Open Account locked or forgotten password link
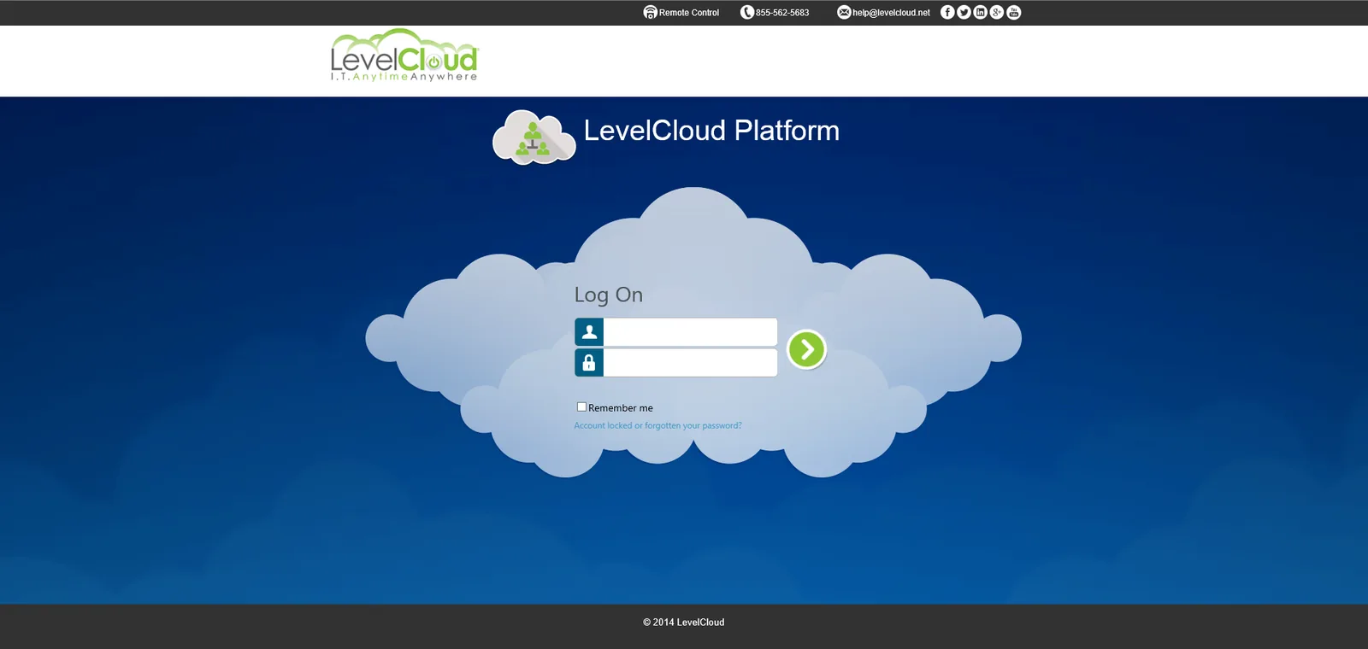The image size is (1368, 649). 657,425
